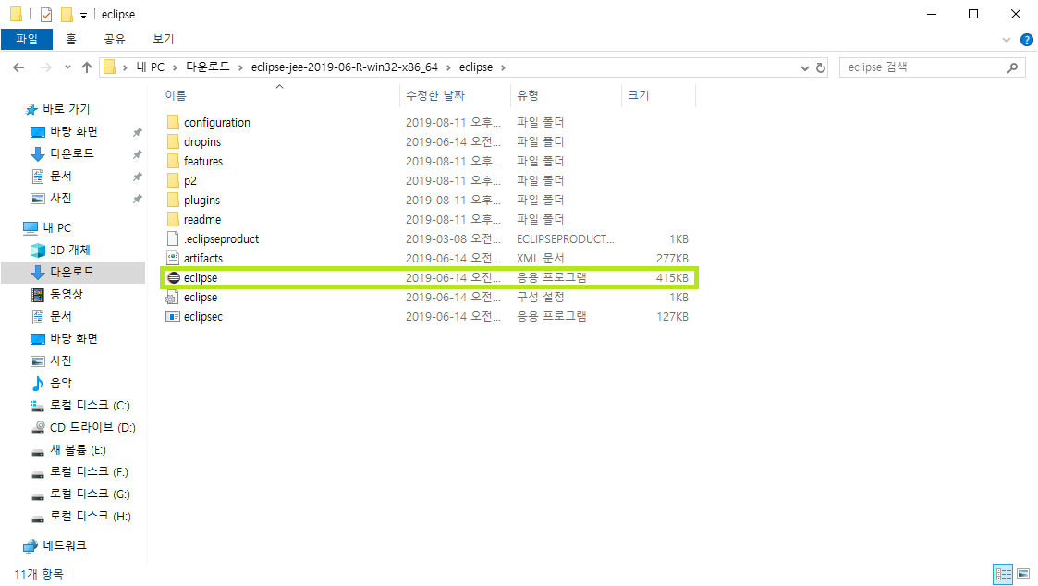This screenshot has height=586, width=1038.
Task: Click the new folder quick access icon
Action: click(x=67, y=15)
